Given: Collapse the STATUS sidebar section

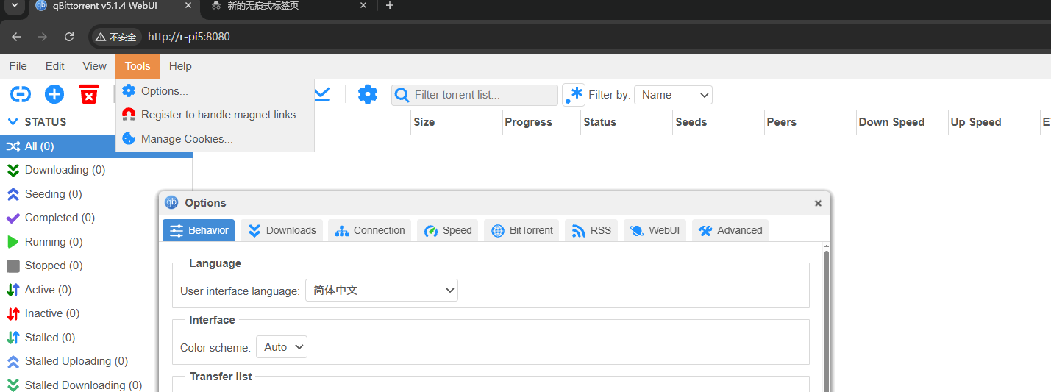Looking at the screenshot, I should [13, 122].
